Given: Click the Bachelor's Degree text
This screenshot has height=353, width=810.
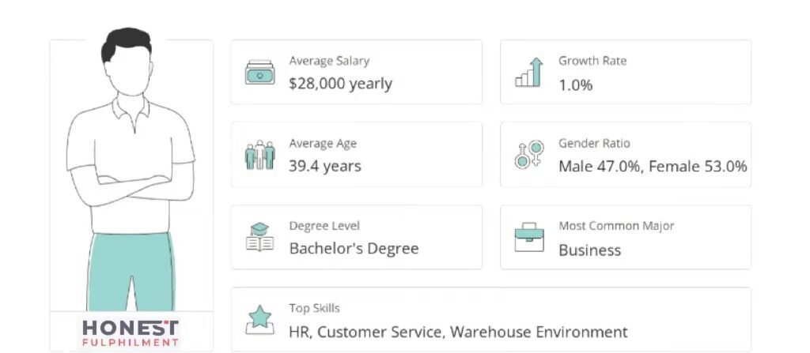Looking at the screenshot, I should [354, 248].
